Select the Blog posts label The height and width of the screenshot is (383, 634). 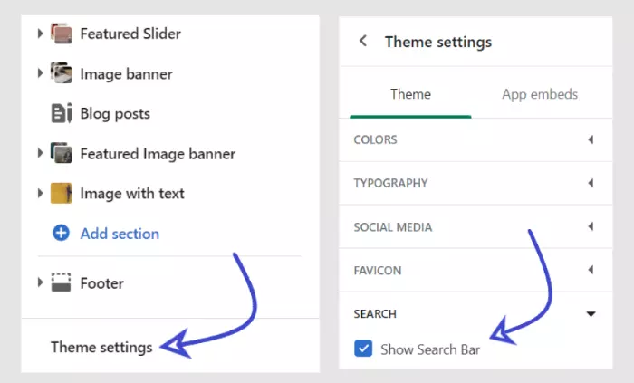coord(115,113)
